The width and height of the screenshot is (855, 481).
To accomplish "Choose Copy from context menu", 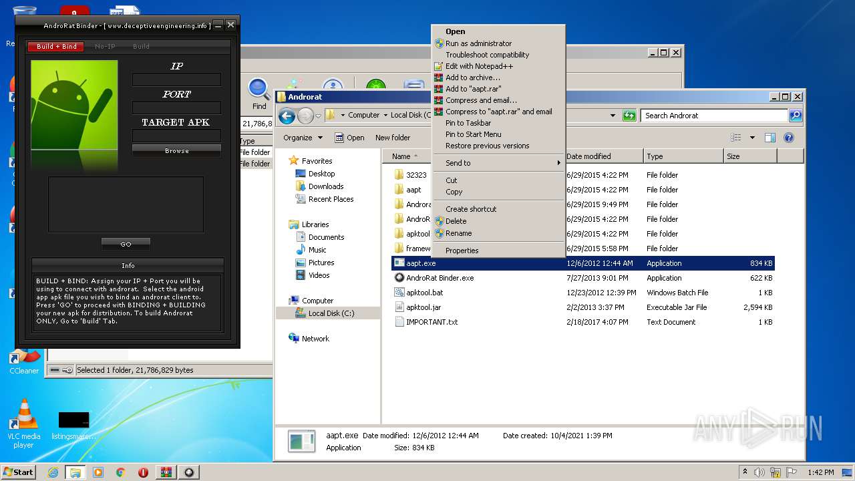I will 454,192.
